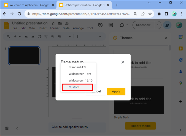Open the File menu

15,28
